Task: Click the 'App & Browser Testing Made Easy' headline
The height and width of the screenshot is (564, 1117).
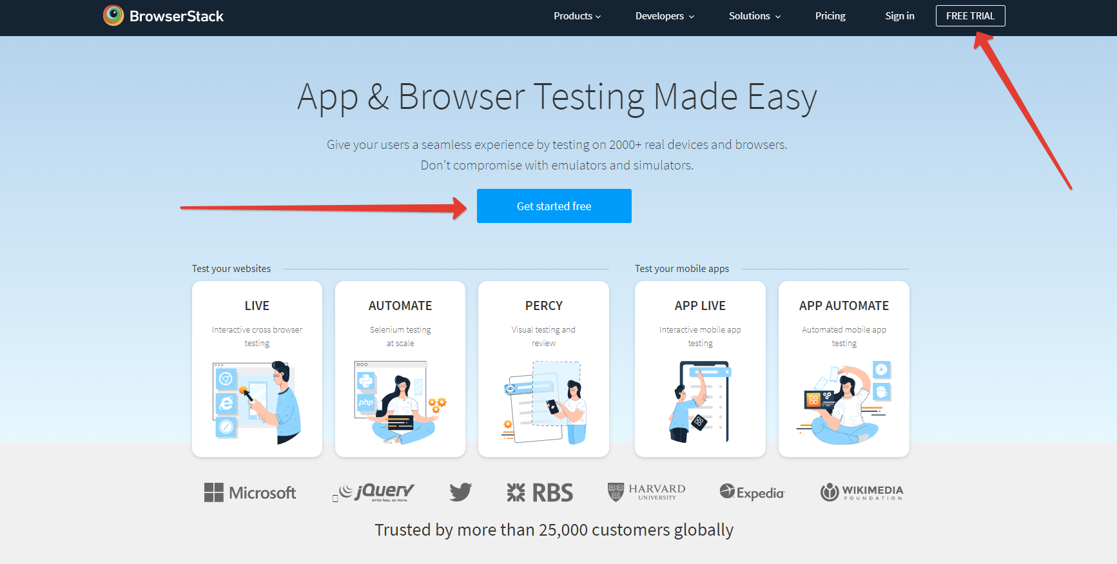Action: (558, 97)
